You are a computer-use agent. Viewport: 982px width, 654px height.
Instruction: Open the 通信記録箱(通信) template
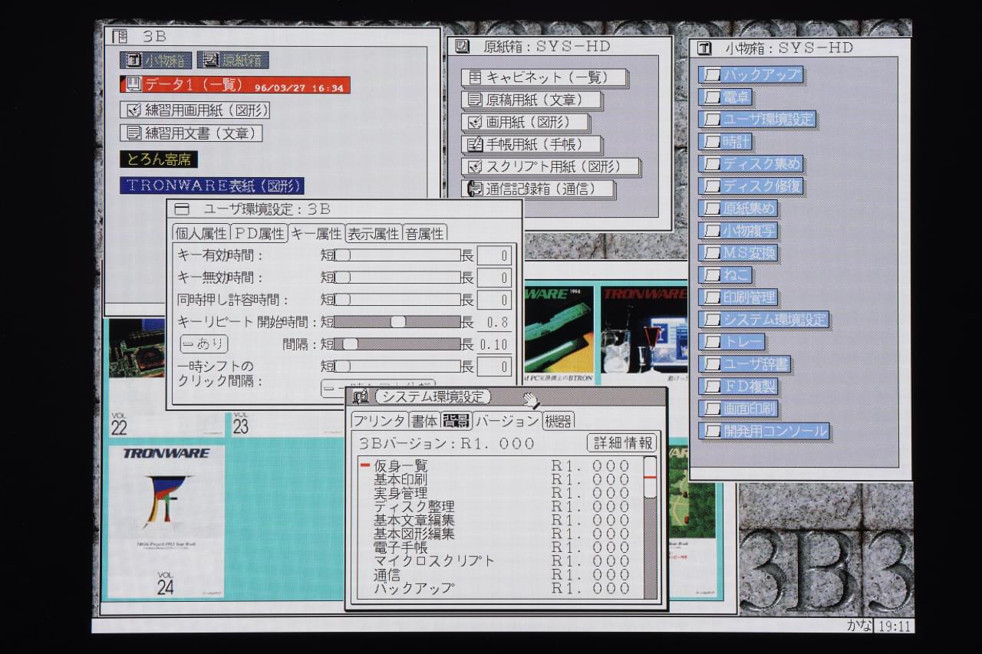541,189
